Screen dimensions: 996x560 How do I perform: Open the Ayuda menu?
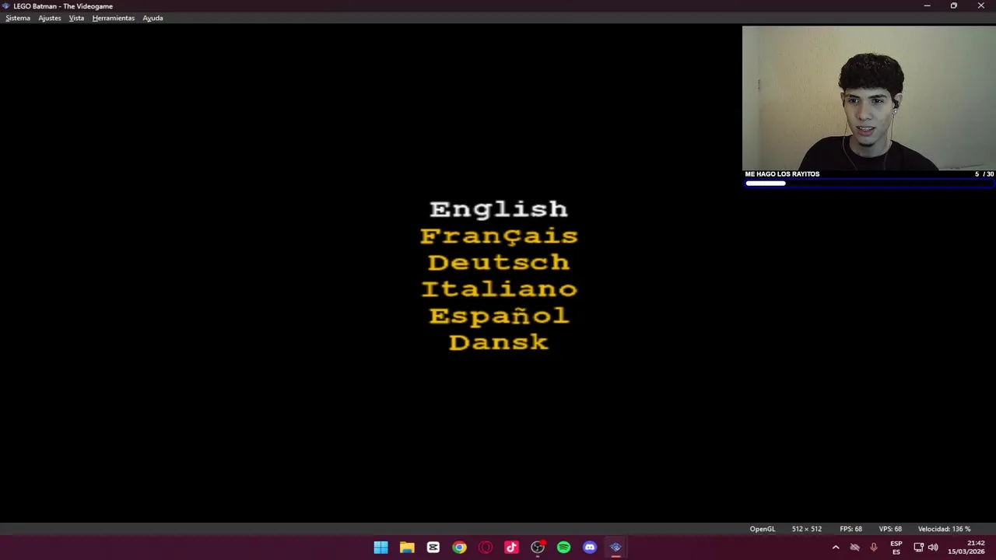point(153,18)
